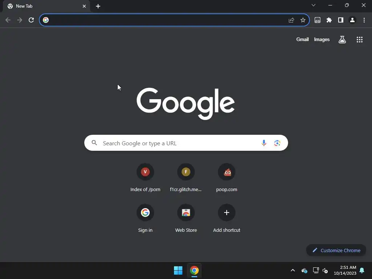Image resolution: width=372 pixels, height=279 pixels.
Task: Open the clock showing 2:51 AM
Action: pos(345,270)
